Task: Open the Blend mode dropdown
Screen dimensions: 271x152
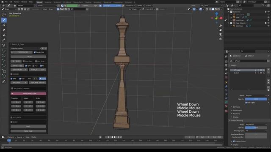Action: tap(256, 95)
